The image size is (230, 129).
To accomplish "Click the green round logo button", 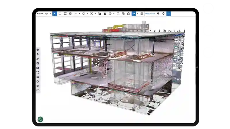I will coord(41,119).
